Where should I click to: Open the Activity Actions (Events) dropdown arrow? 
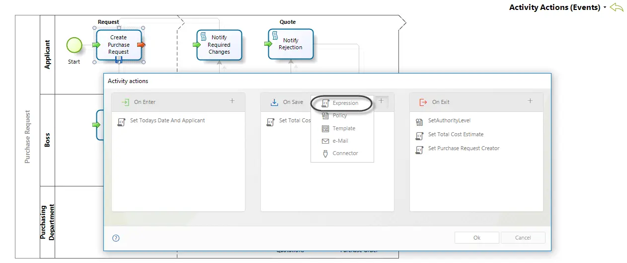[x=605, y=8]
